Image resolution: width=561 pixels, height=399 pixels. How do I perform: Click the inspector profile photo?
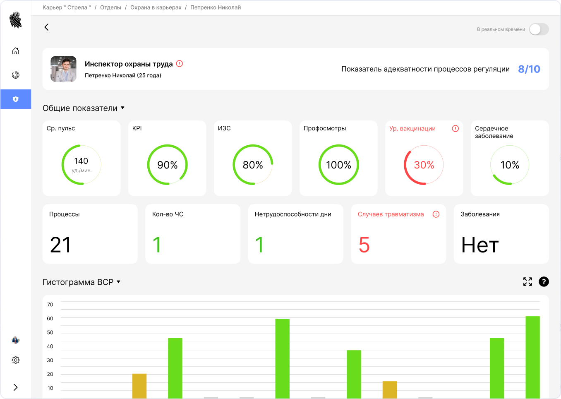pyautogui.click(x=63, y=69)
